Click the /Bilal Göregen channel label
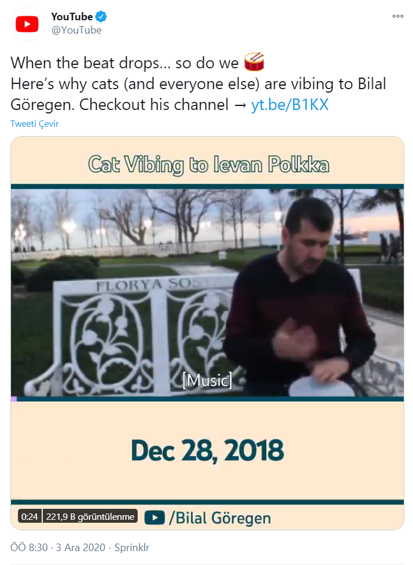 (220, 518)
